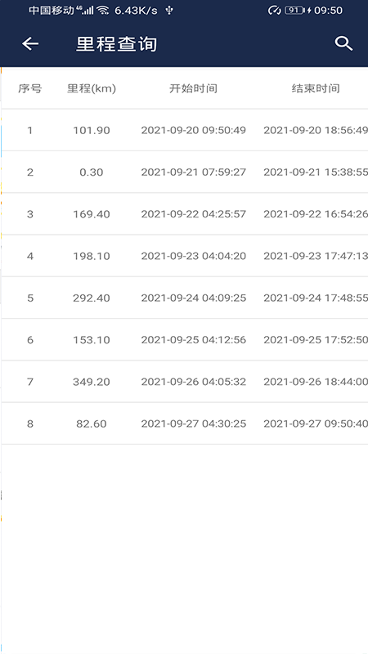Image resolution: width=368 pixels, height=654 pixels.
Task: Open row 7 with mileage 349.20
Action: point(185,382)
